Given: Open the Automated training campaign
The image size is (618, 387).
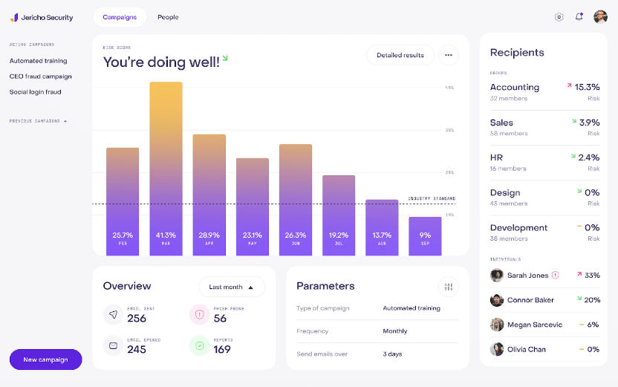Looking at the screenshot, I should (x=38, y=61).
